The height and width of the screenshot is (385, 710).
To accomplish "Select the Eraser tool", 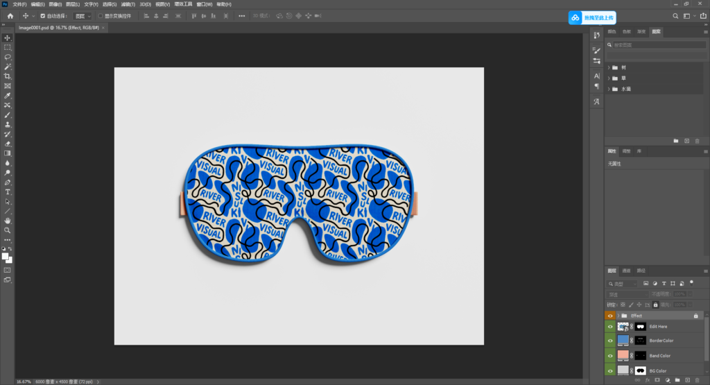I will tap(7, 144).
